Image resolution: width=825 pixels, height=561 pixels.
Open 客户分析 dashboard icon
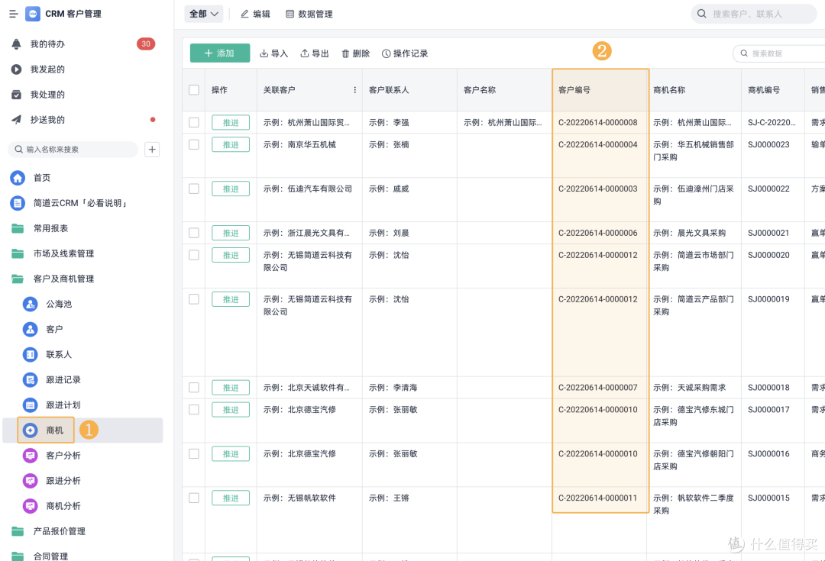tap(30, 456)
